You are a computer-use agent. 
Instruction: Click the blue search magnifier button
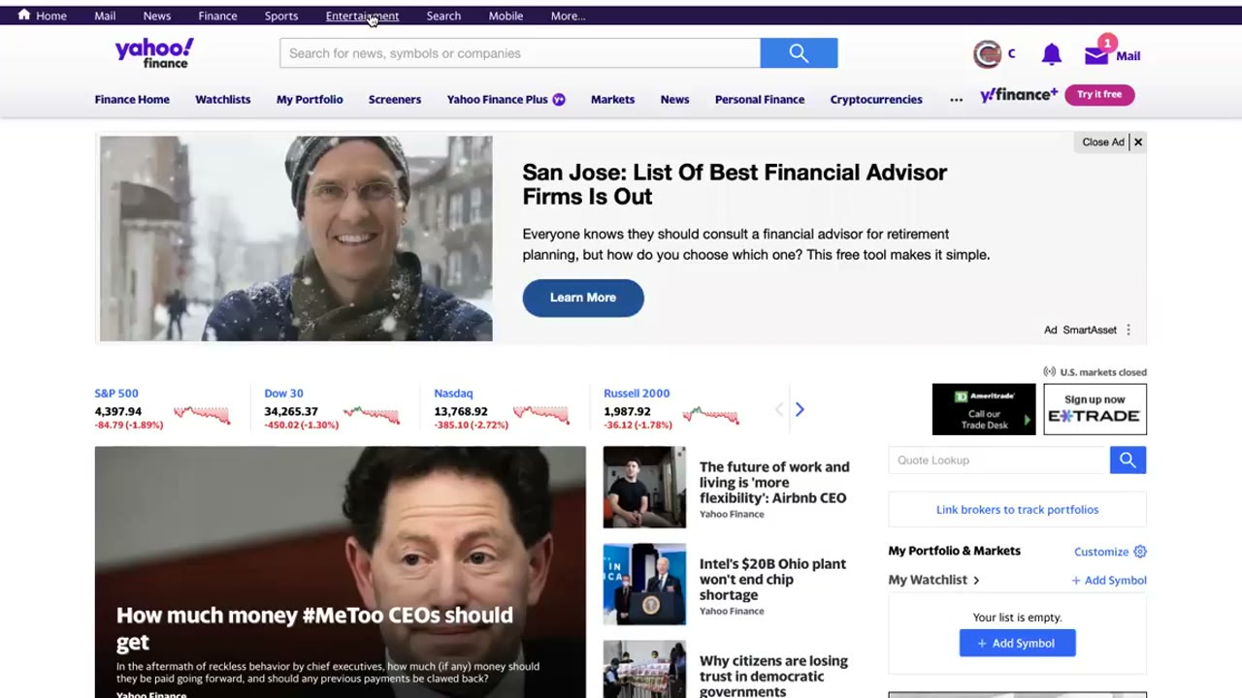[x=799, y=53]
